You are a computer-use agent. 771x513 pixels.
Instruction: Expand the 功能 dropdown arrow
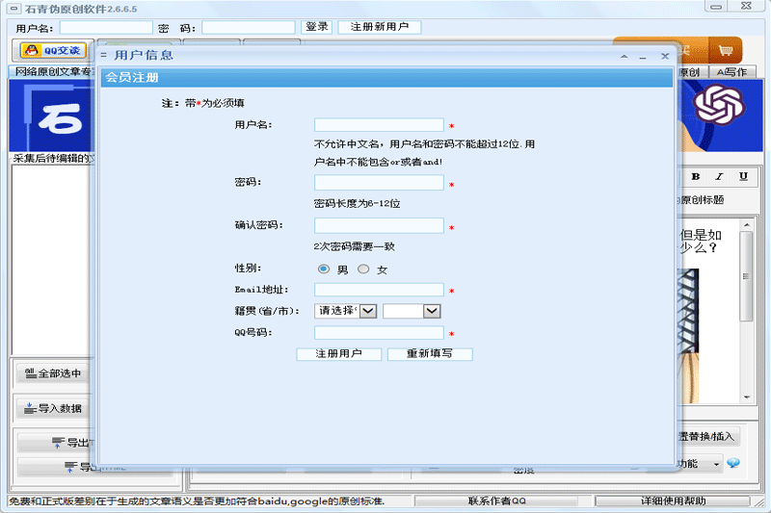[717, 464]
